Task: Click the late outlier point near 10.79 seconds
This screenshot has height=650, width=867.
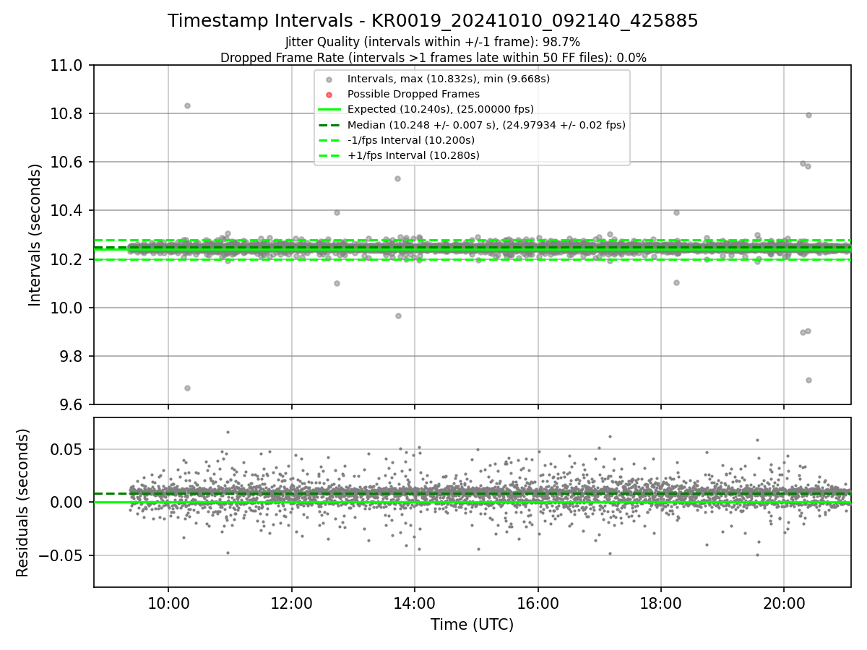Action: click(808, 115)
